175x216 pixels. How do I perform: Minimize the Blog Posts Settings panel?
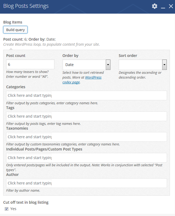[163, 6]
